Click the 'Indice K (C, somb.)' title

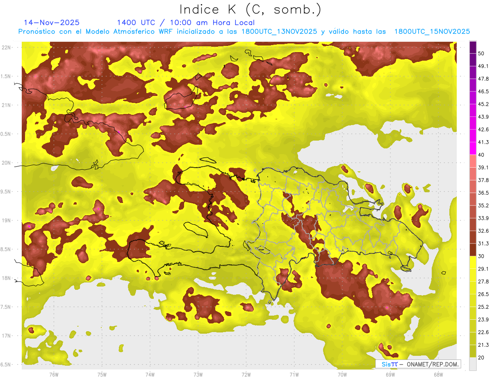250,9
